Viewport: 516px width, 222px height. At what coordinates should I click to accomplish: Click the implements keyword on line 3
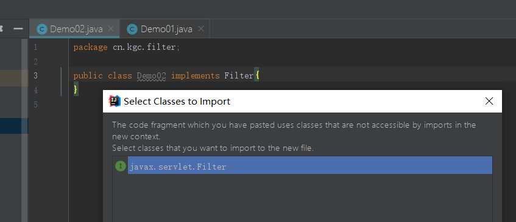coord(195,76)
